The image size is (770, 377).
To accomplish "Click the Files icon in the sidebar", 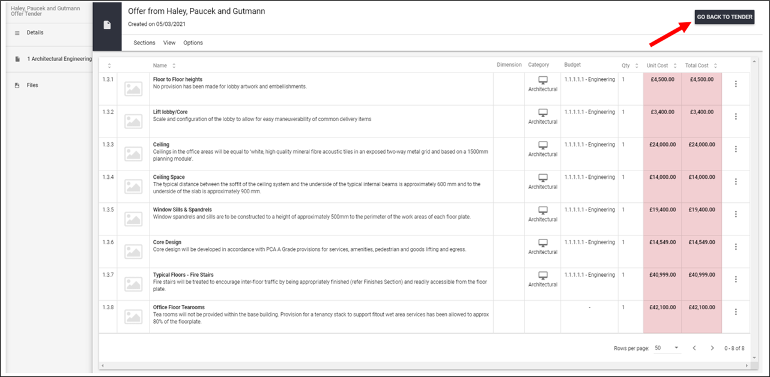I will coord(17,85).
